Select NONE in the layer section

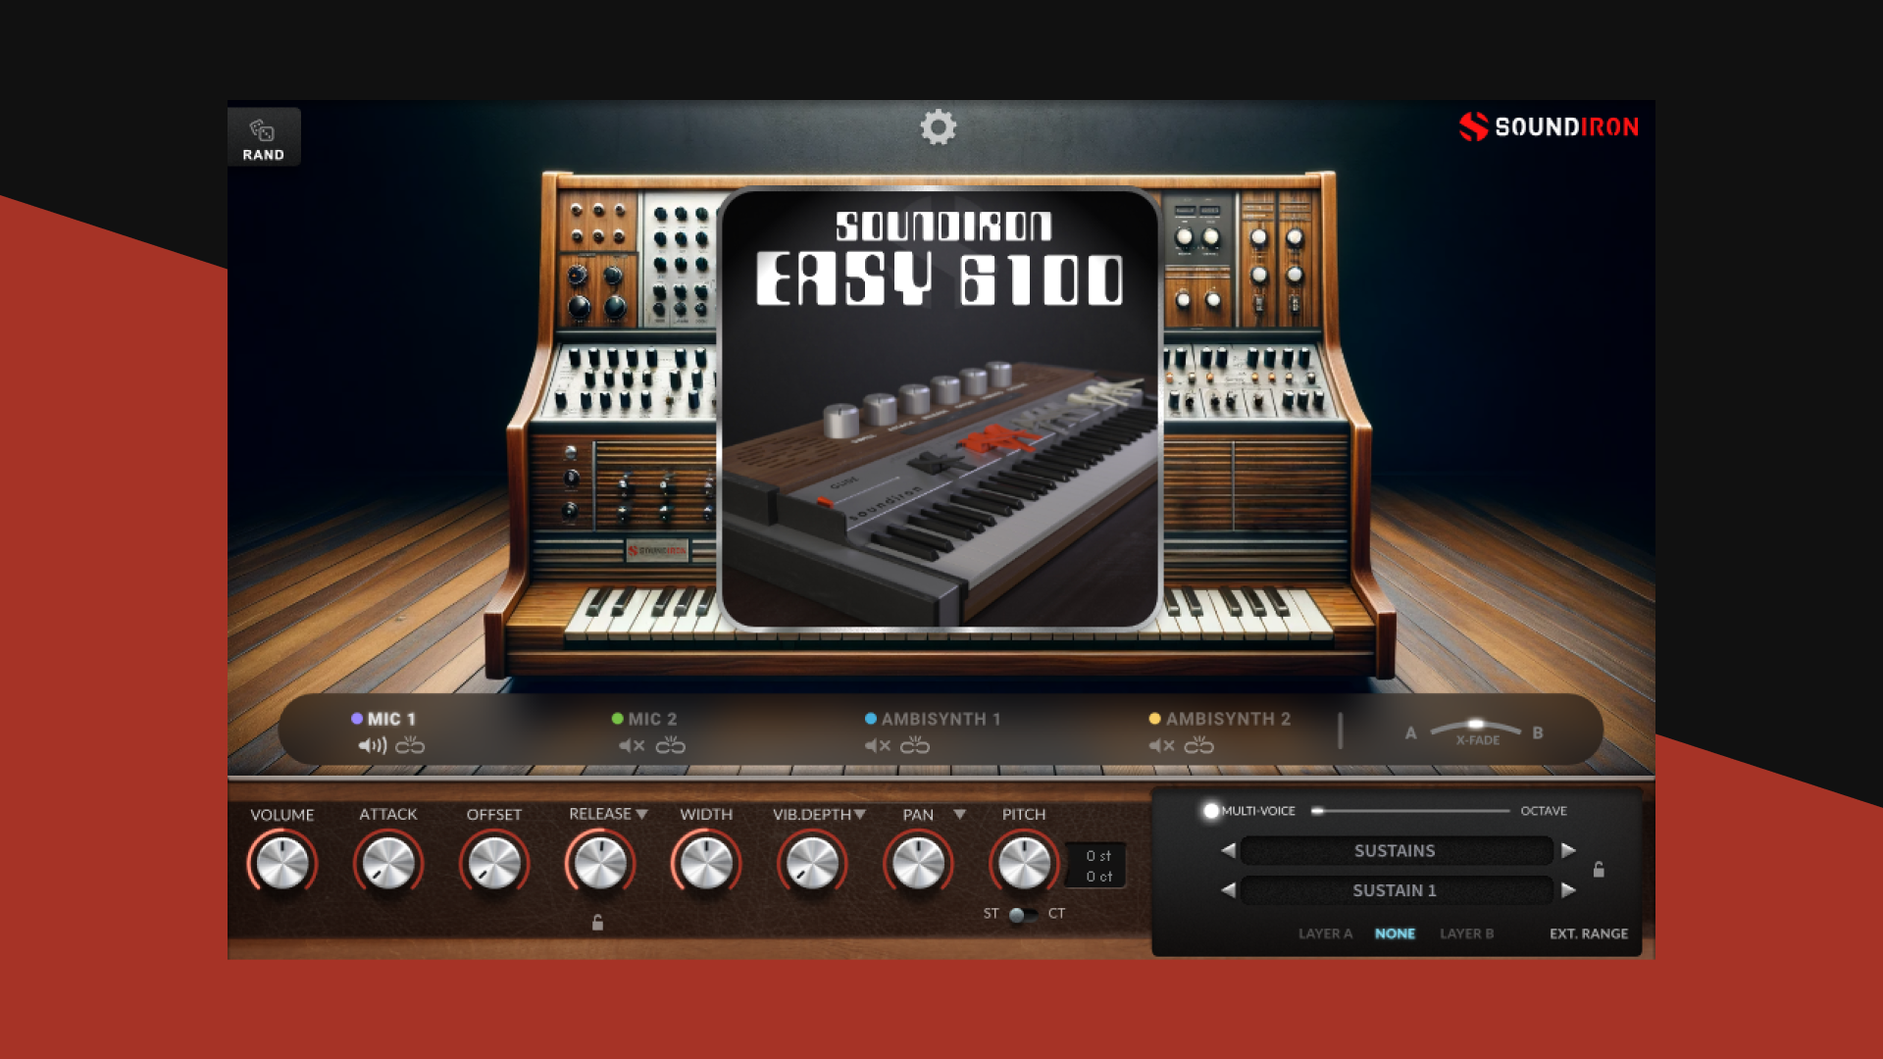pos(1396,933)
